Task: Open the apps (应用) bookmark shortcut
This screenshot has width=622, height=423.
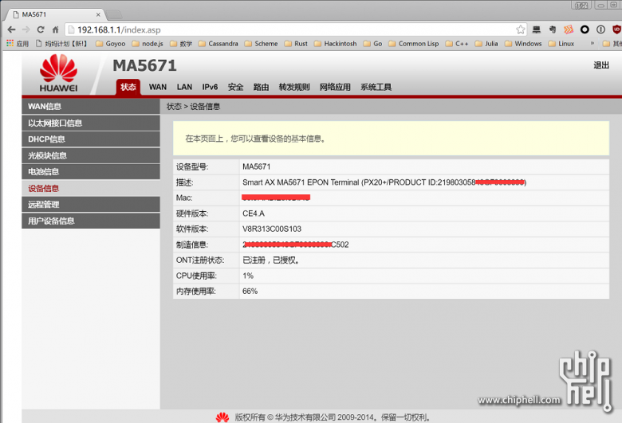Action: pos(18,44)
